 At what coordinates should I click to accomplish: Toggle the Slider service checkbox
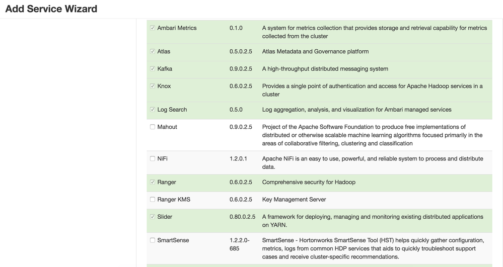(x=153, y=217)
